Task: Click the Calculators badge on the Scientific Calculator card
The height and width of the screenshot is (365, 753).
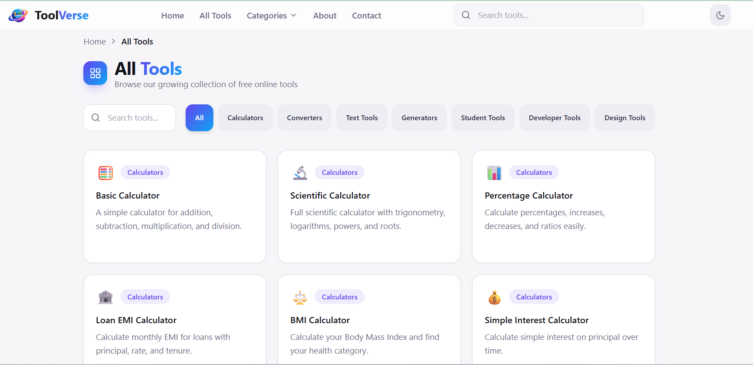Action: coord(339,172)
